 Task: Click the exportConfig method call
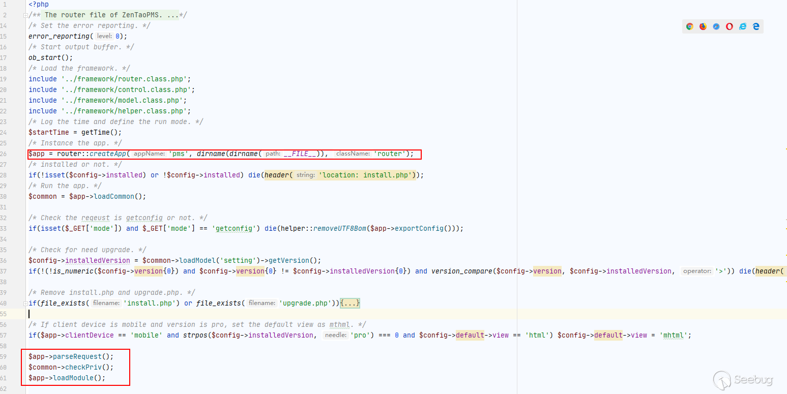click(419, 228)
